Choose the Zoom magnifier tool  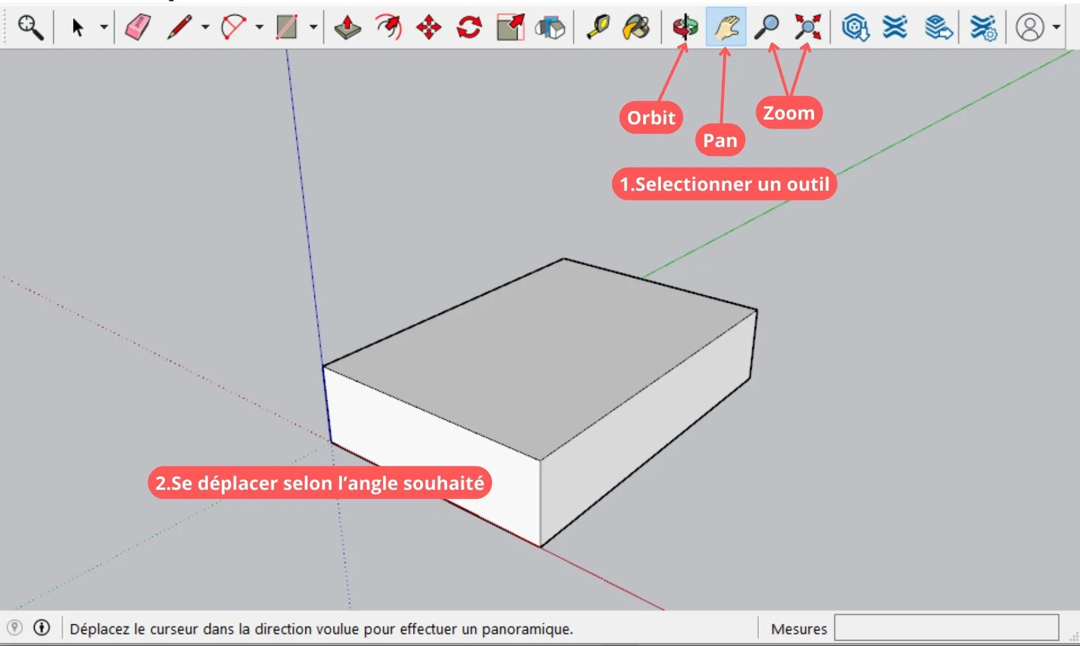767,27
